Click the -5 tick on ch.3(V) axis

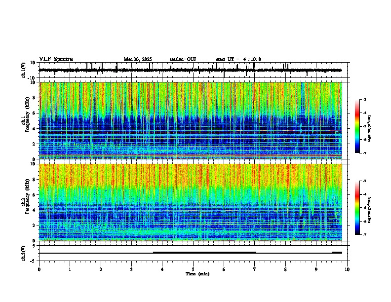(x=33, y=261)
